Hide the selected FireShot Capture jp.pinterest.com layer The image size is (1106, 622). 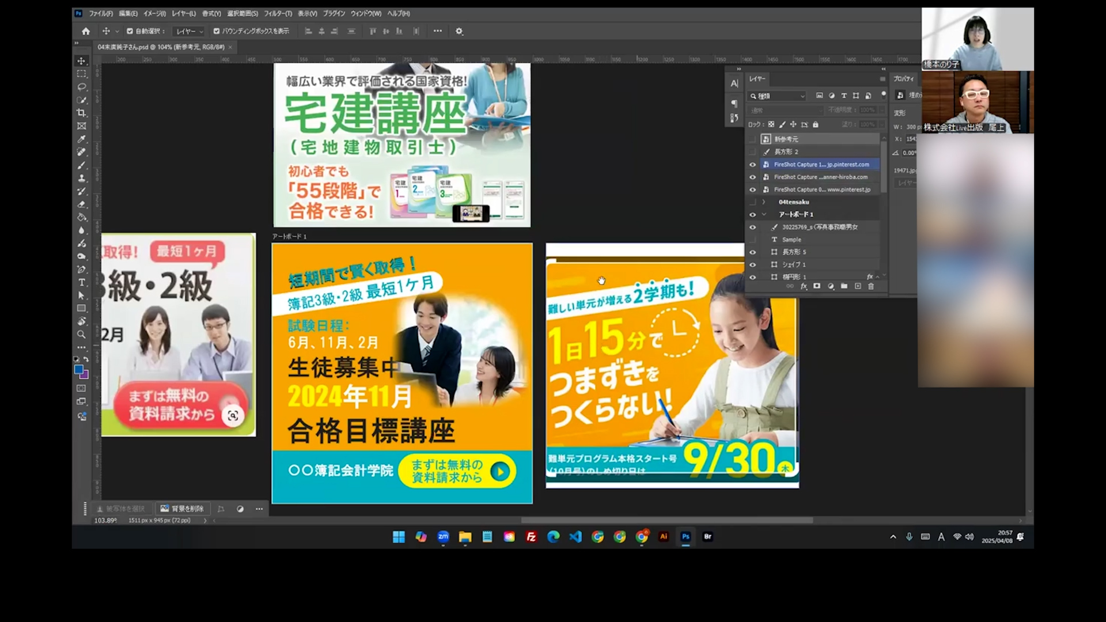pyautogui.click(x=752, y=164)
